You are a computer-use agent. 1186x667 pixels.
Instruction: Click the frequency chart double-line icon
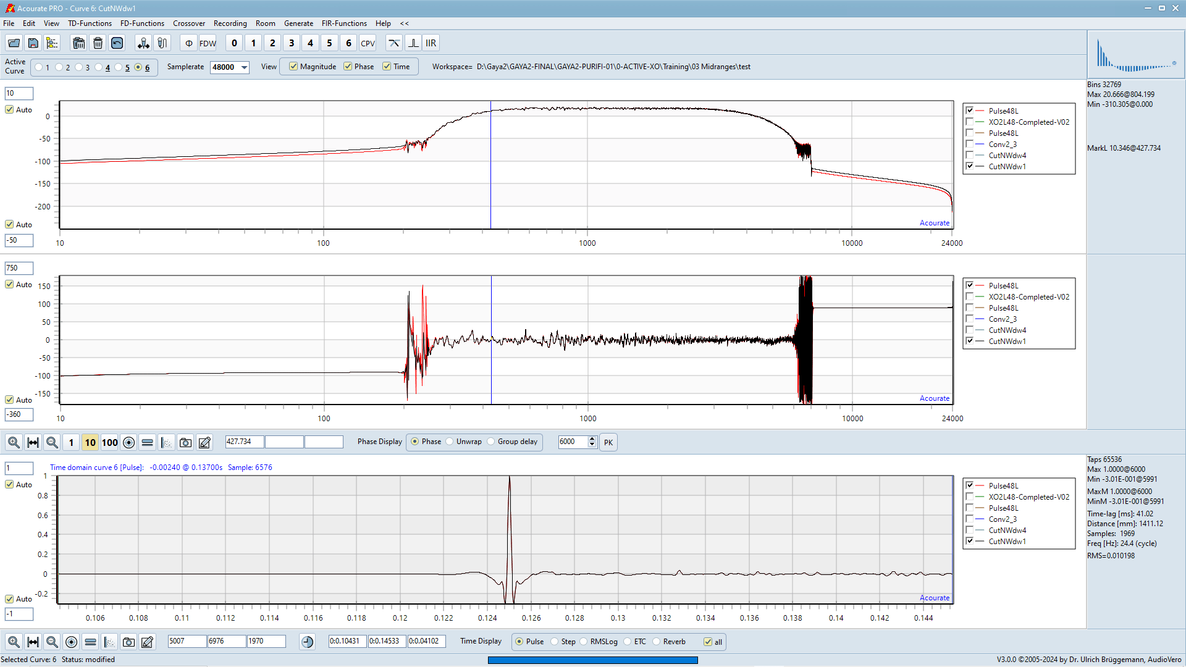(x=147, y=442)
